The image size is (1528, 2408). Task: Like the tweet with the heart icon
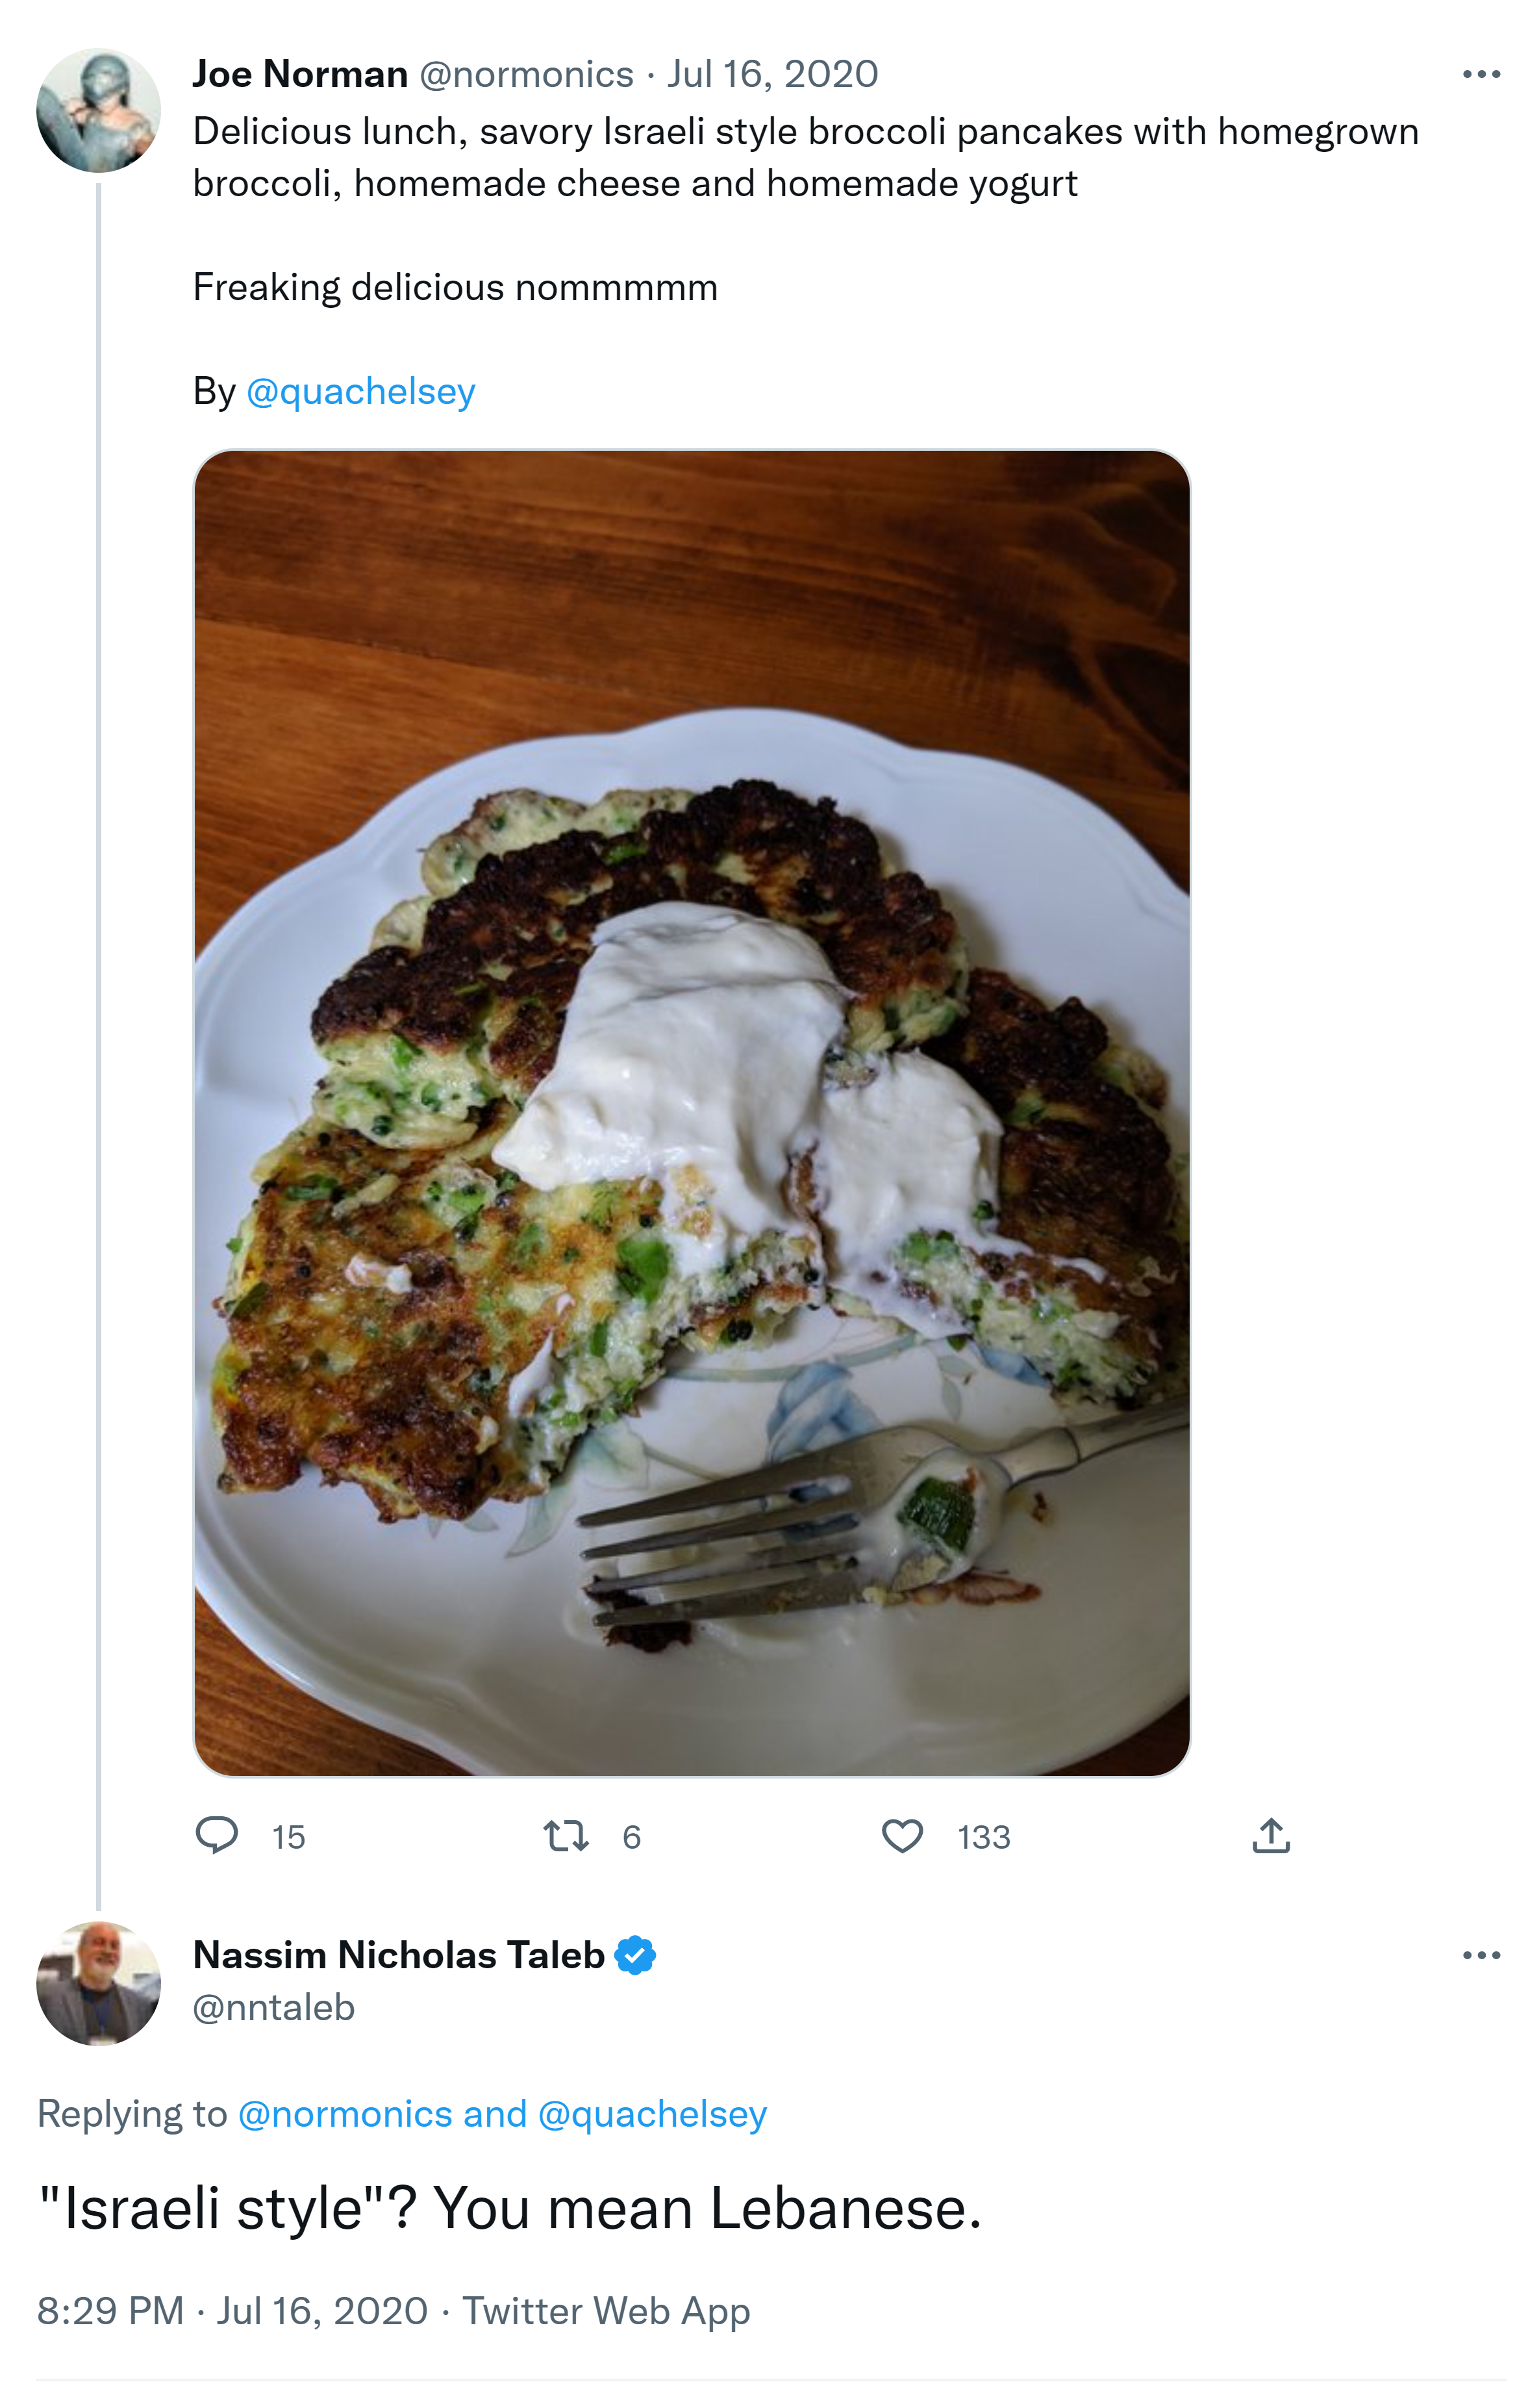pyautogui.click(x=902, y=1836)
